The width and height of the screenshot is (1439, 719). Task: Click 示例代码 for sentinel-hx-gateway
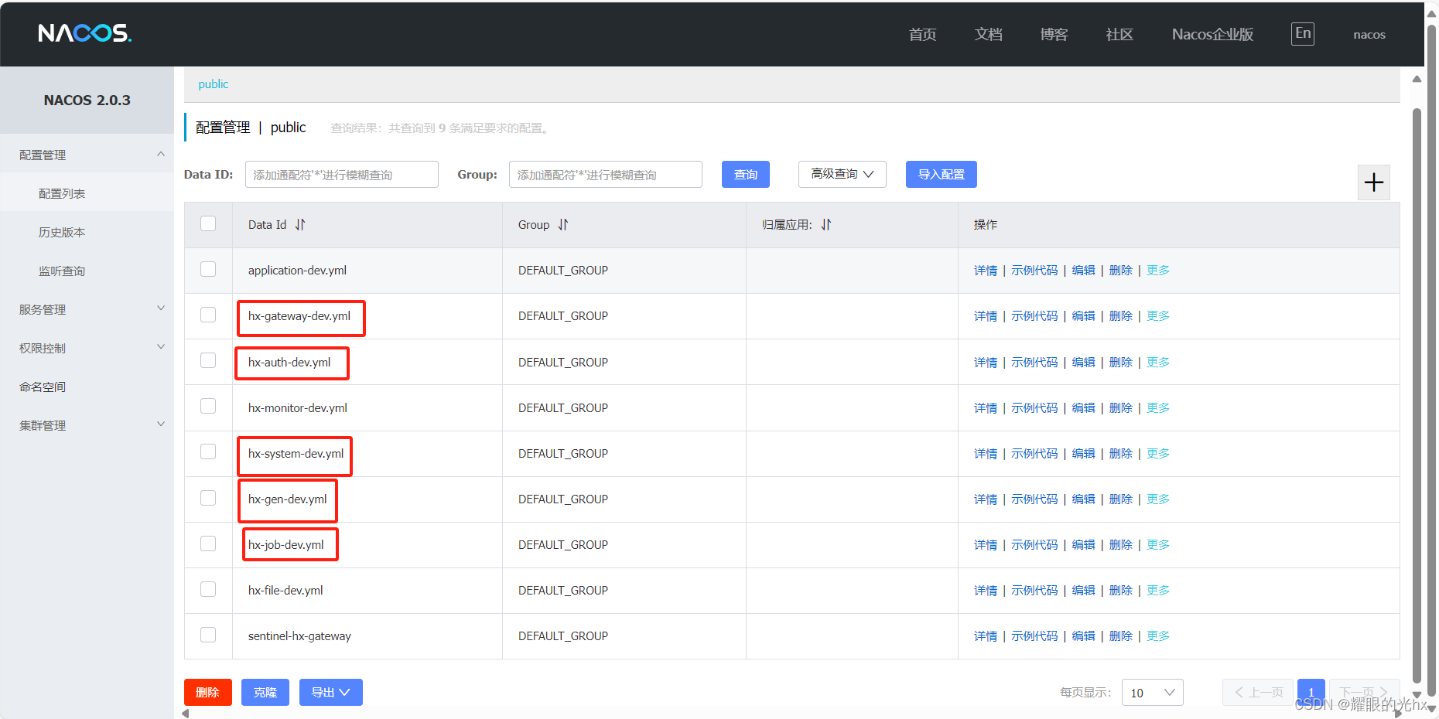1034,636
